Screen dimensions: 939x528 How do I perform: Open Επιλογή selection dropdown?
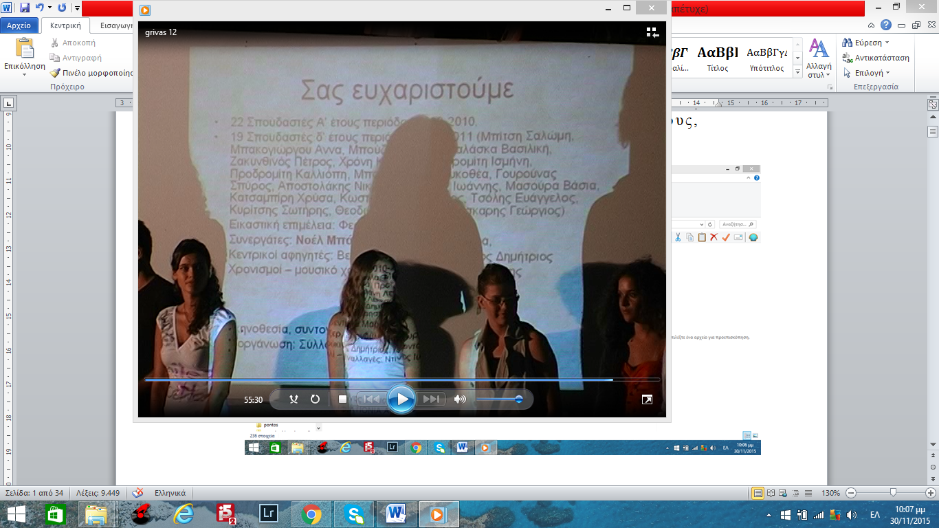866,73
